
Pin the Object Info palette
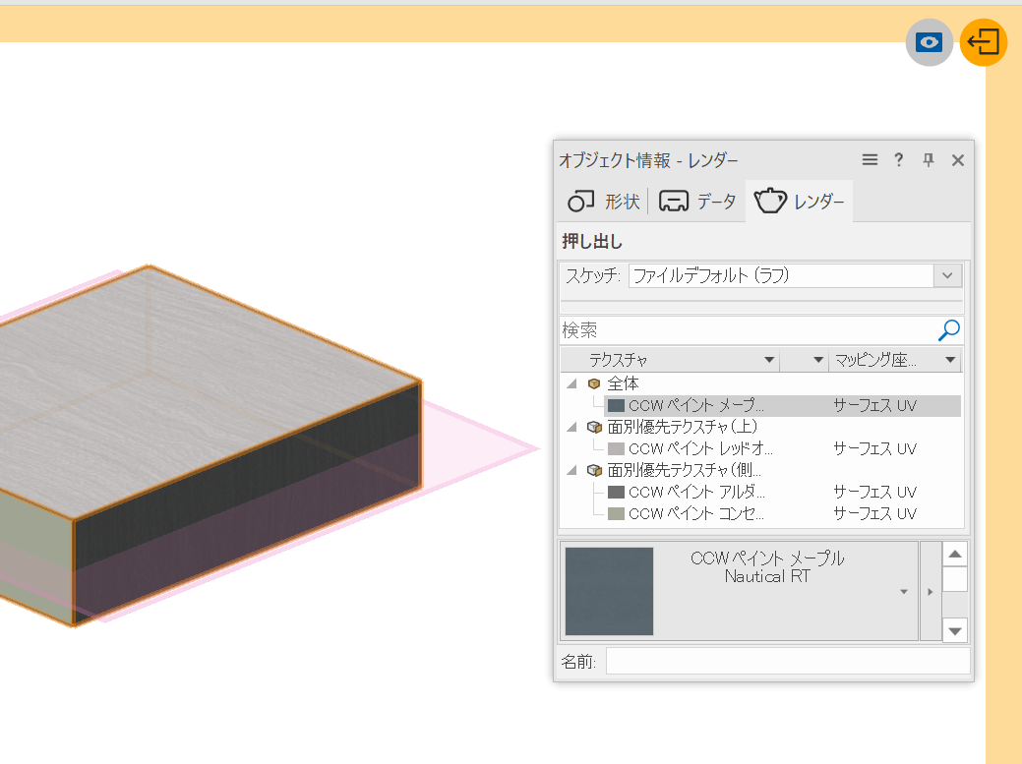(928, 160)
